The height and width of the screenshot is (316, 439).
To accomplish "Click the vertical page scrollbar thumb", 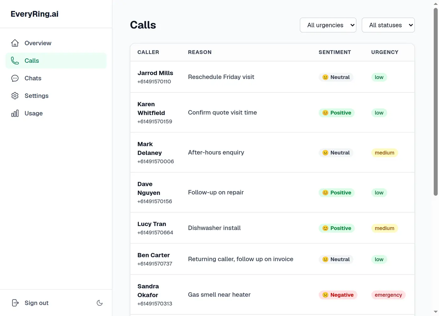I will tap(436, 102).
